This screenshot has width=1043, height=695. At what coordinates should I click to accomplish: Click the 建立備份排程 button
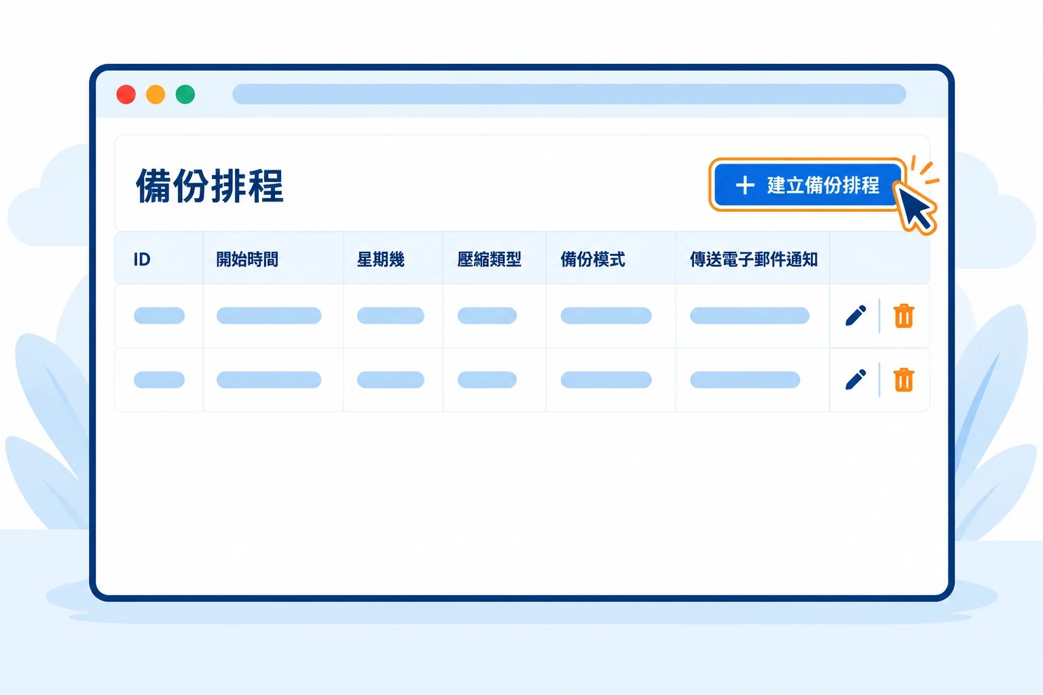(808, 185)
